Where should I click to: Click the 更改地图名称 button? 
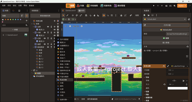coord(45,16)
